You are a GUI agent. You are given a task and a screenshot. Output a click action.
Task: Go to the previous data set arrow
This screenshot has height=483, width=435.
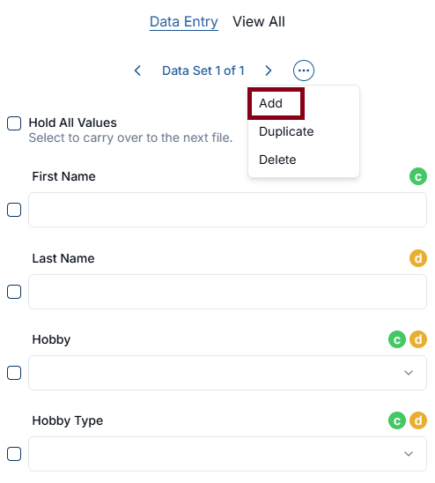[x=137, y=71]
